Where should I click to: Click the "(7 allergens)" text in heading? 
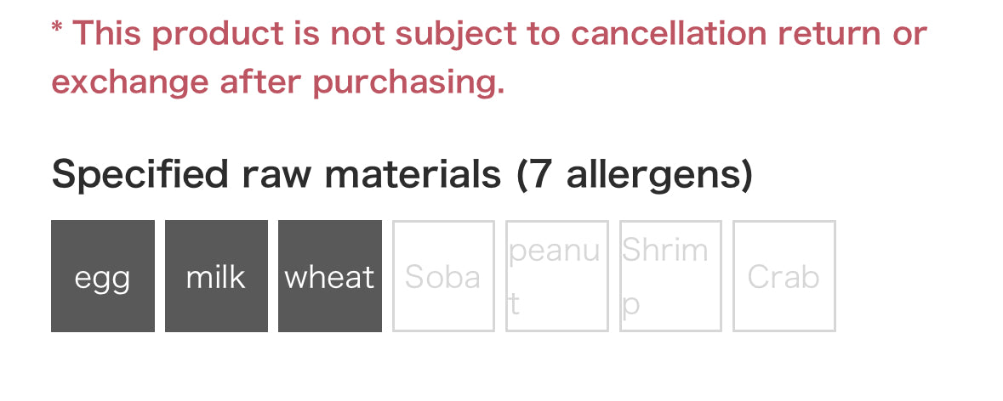coord(635,174)
